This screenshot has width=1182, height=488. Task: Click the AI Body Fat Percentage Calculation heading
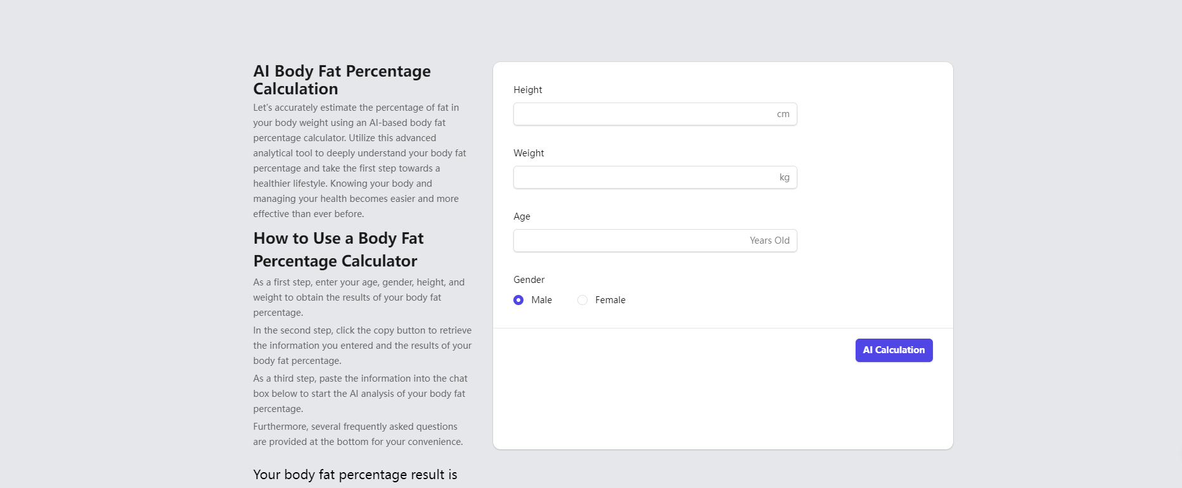click(342, 80)
